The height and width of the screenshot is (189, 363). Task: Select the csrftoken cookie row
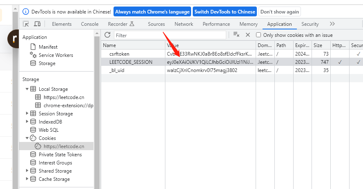pos(232,54)
